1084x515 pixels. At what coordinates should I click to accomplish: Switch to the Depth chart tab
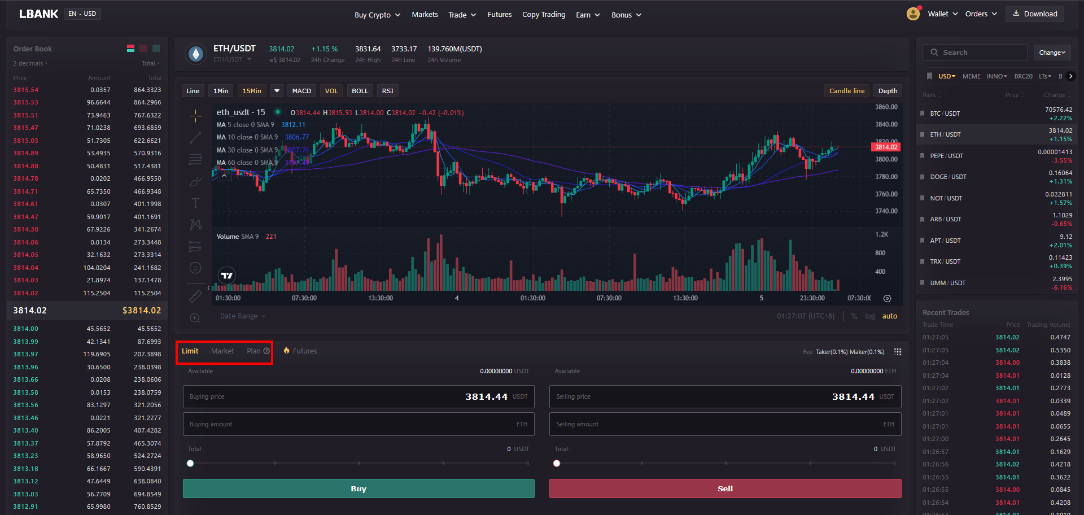[888, 91]
